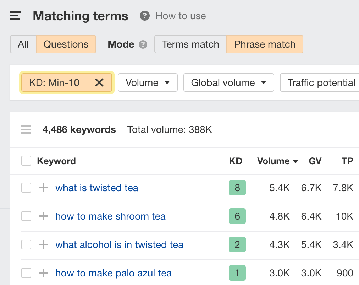The height and width of the screenshot is (285, 359).
Task: Click the Mode help question icon
Action: coord(143,44)
